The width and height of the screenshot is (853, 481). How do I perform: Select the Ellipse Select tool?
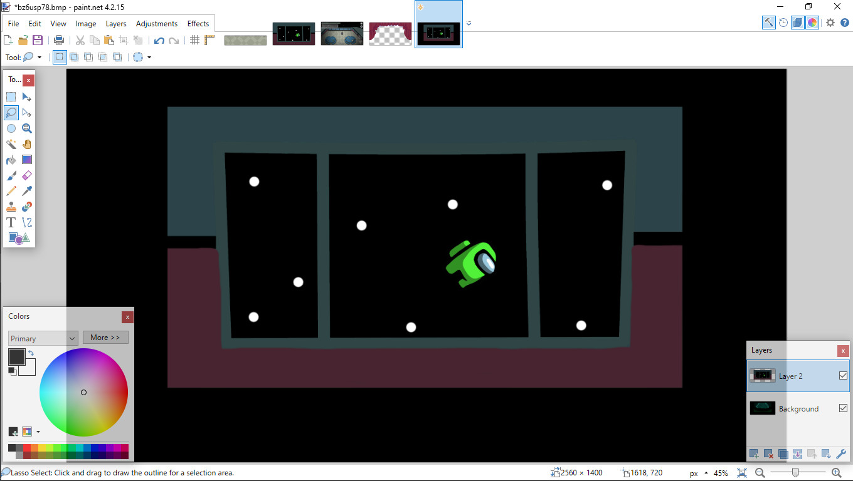[x=10, y=128]
